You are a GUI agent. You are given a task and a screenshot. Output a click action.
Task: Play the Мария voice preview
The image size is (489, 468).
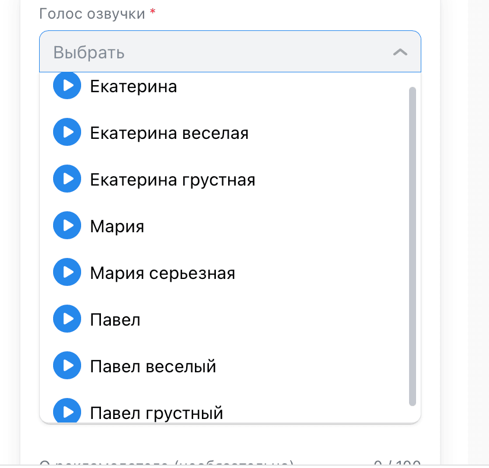67,225
